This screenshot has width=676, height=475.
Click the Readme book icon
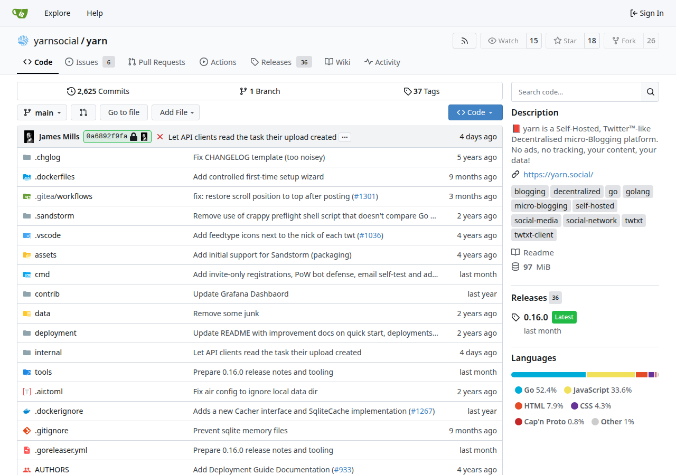(x=515, y=252)
